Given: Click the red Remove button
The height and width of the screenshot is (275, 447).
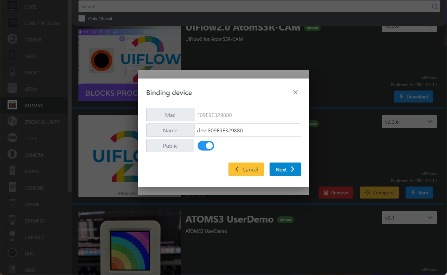Looking at the screenshot, I should coord(336,193).
